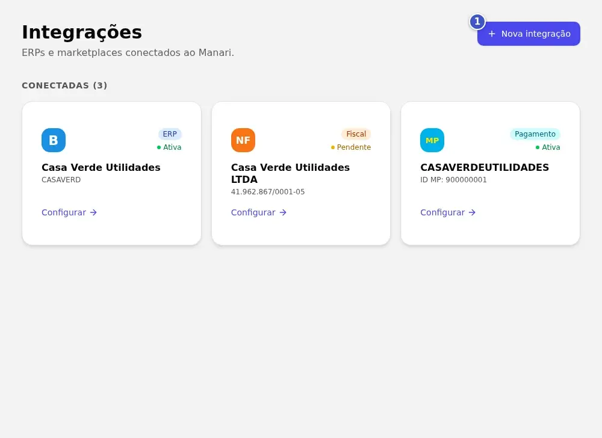
Task: Click the CASAVERDEUTILIDADES card title
Action: (x=485, y=168)
